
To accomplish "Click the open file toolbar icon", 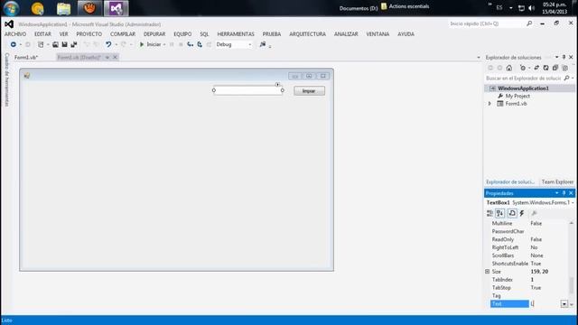I will [x=55, y=44].
